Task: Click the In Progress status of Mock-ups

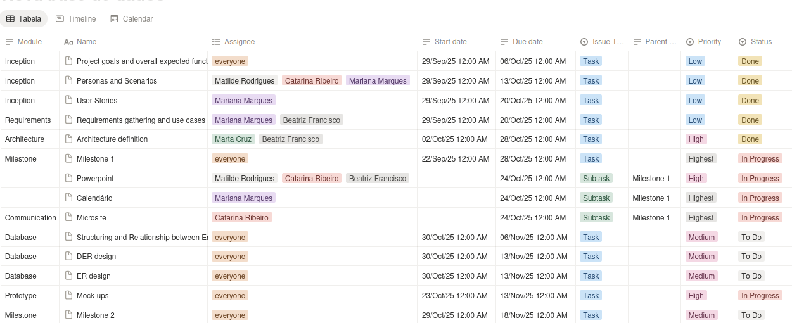Action: tap(760, 296)
